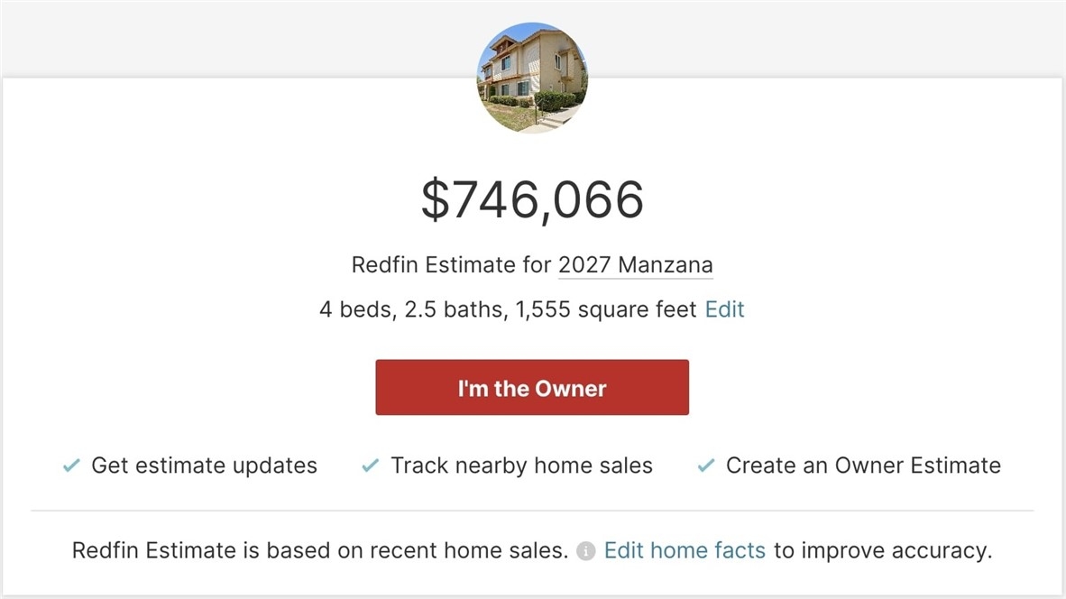Click the checkmark before Create an Owner Estimate
The height and width of the screenshot is (599, 1066).
click(706, 465)
